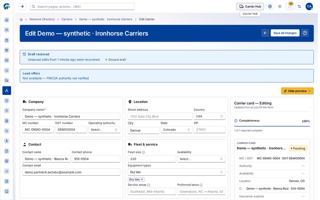
Task: Open the globe language icon
Action: tap(270, 7)
